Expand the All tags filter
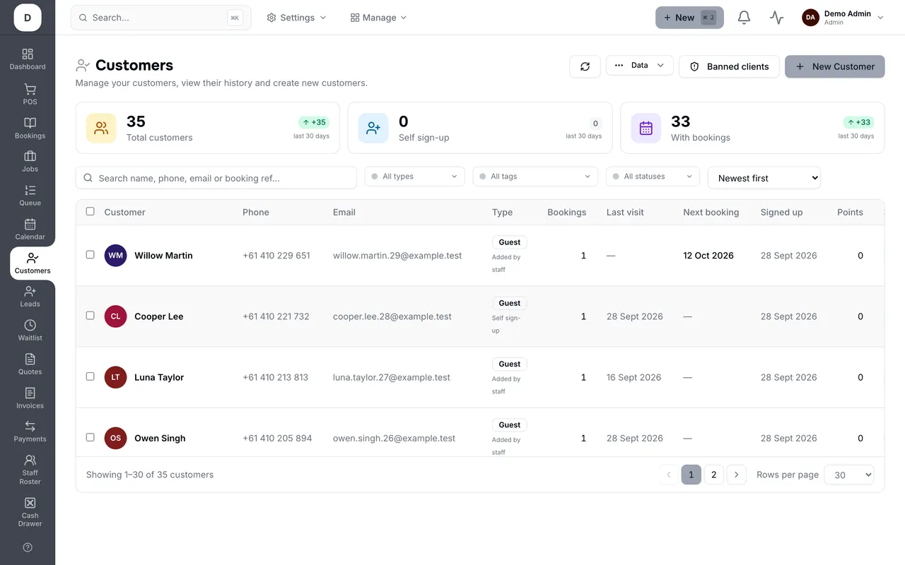The image size is (905, 565). [535, 177]
